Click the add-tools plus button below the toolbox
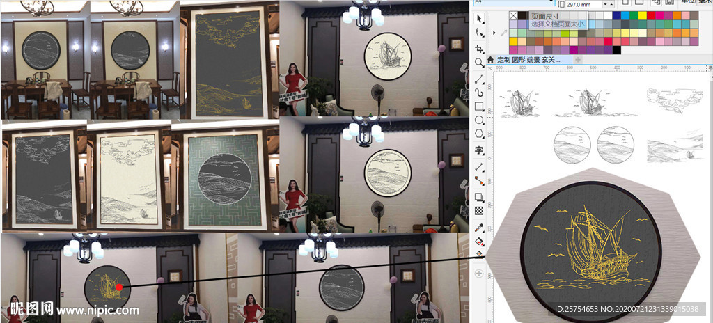 [479, 274]
